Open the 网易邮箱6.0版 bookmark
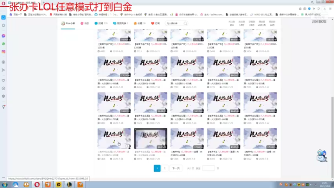Image resolution: width=334 pixels, height=188 pixels. tap(58, 15)
